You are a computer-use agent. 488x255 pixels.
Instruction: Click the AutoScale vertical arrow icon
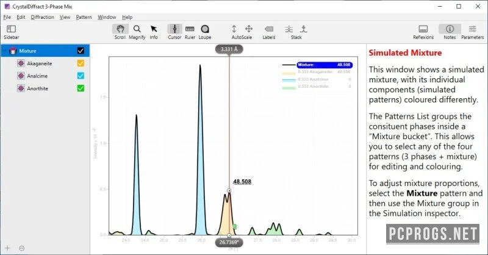click(234, 29)
